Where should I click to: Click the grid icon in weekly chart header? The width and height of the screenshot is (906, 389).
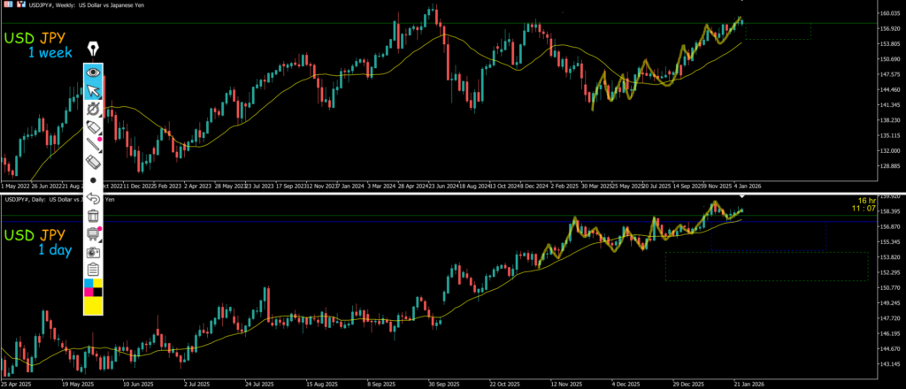click(x=6, y=4)
